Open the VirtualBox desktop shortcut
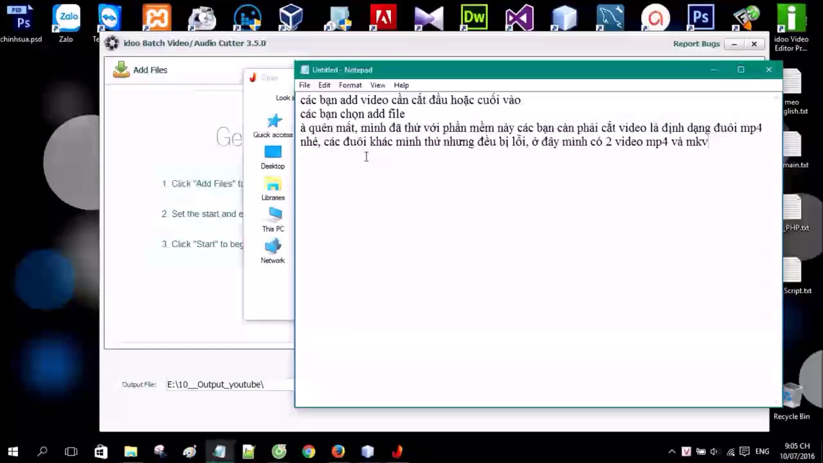The height and width of the screenshot is (463, 823). tap(291, 18)
